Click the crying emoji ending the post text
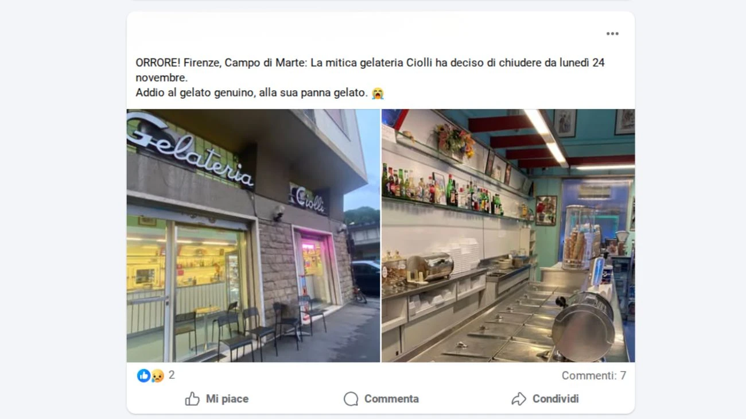The height and width of the screenshot is (419, 746). [x=377, y=93]
